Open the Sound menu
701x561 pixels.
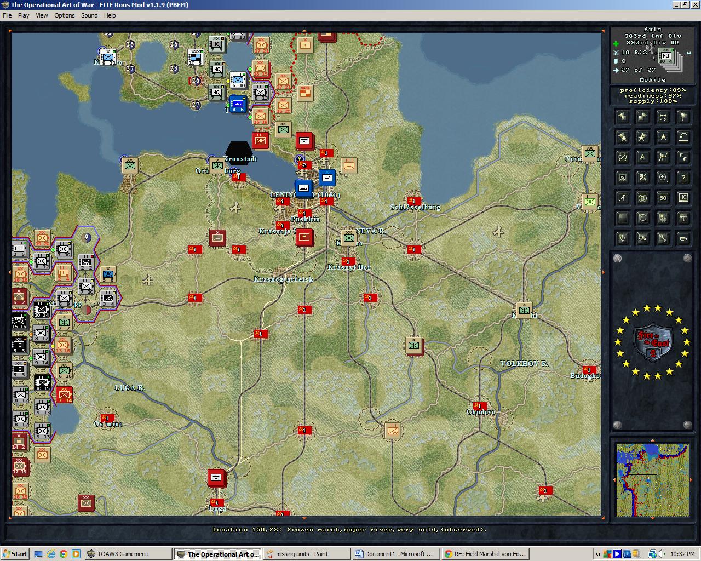[89, 15]
